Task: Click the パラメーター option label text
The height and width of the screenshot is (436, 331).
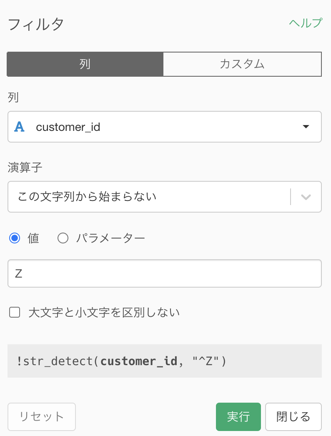Action: click(111, 238)
